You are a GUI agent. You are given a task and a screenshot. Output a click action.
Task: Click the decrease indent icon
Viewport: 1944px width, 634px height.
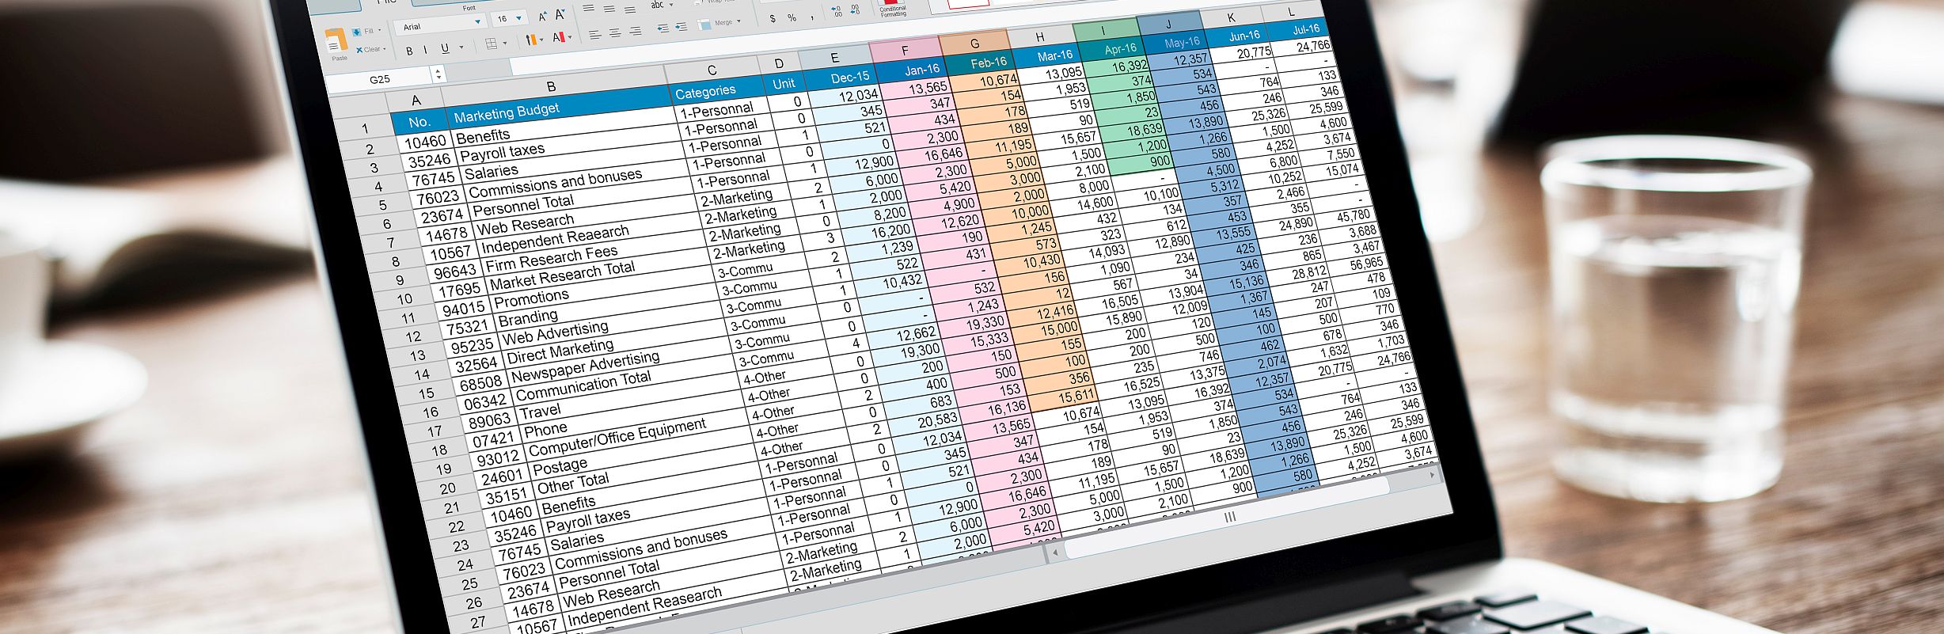[663, 28]
